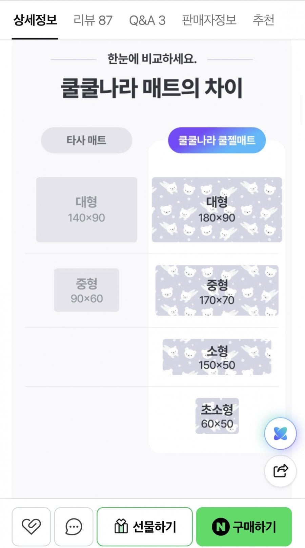Go to the 추천 tab
This screenshot has height=548, width=305.
(263, 20)
